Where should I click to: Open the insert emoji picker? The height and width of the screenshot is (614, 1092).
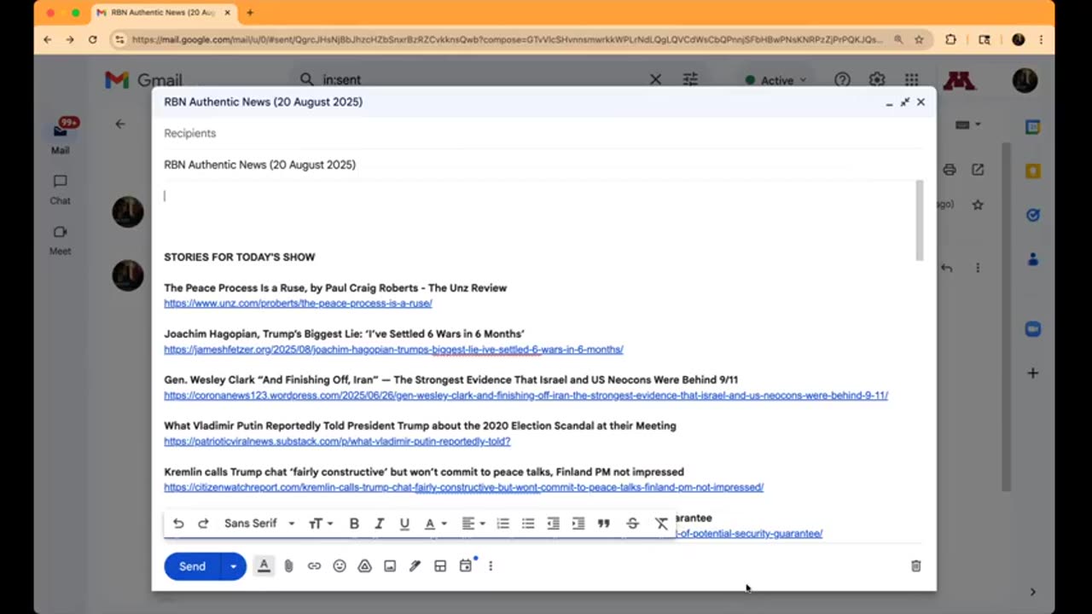(x=340, y=566)
